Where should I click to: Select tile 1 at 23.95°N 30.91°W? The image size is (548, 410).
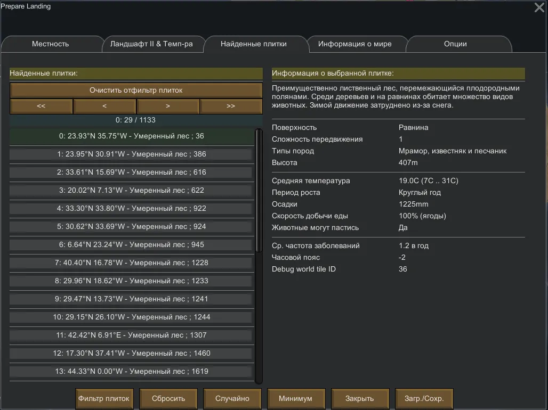coord(131,154)
